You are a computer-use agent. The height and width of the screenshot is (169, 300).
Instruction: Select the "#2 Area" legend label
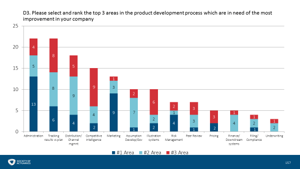tap(152, 153)
